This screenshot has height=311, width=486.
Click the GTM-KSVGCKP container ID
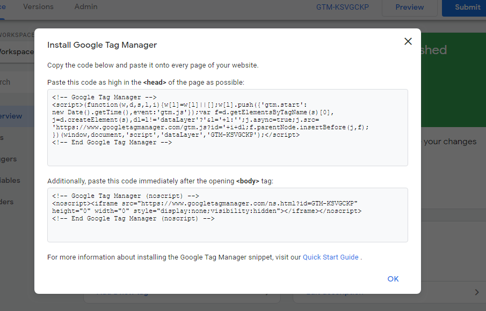(343, 7)
